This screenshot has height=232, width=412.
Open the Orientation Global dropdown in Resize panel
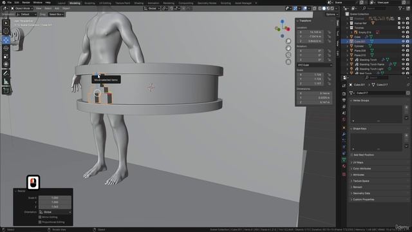click(x=55, y=212)
